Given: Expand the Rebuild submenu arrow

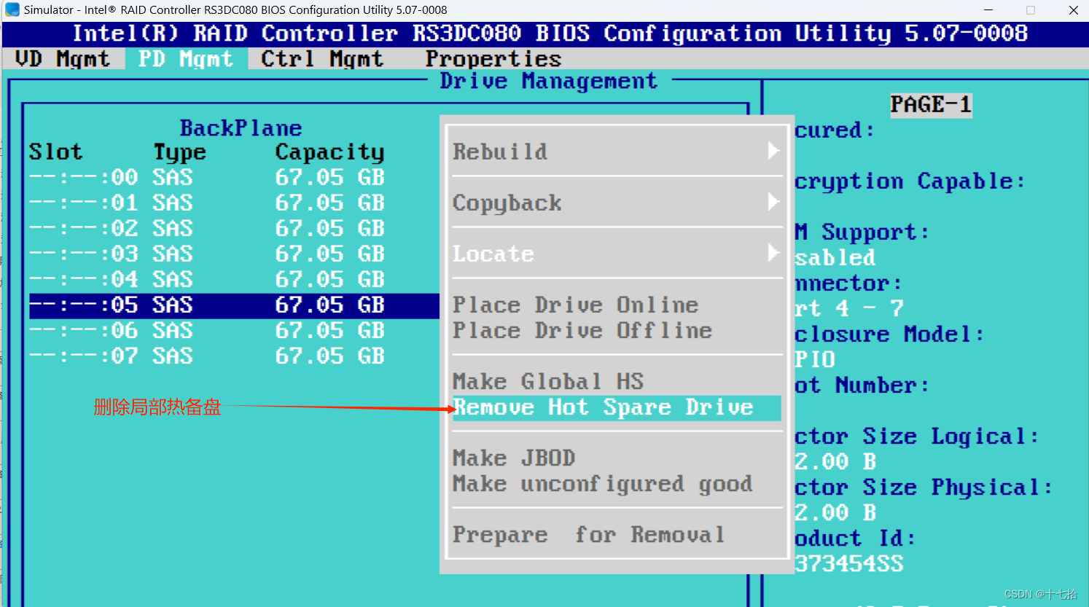Looking at the screenshot, I should click(773, 151).
